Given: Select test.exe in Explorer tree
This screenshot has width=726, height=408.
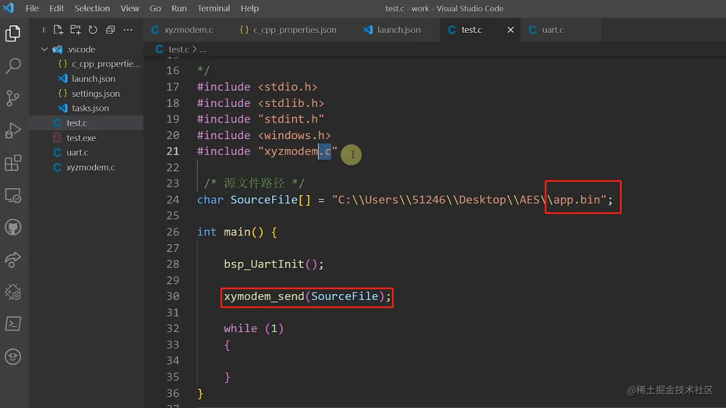Looking at the screenshot, I should point(86,138).
